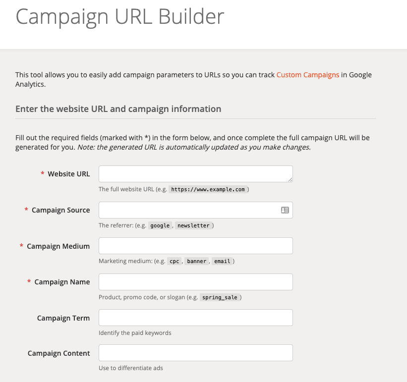Click the Campaign URL Builder page title
The width and height of the screenshot is (407, 382).
[119, 16]
